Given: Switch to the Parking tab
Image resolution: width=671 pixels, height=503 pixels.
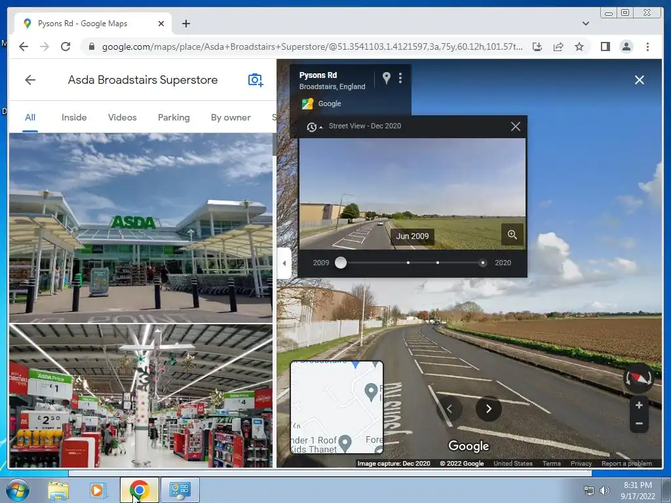Looking at the screenshot, I should [174, 117].
